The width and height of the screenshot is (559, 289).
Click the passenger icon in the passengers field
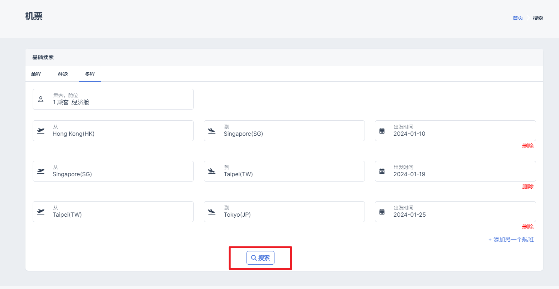(41, 99)
